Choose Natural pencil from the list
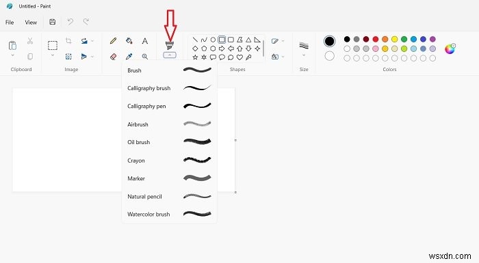Screen dimensions: 479x263 [170, 196]
